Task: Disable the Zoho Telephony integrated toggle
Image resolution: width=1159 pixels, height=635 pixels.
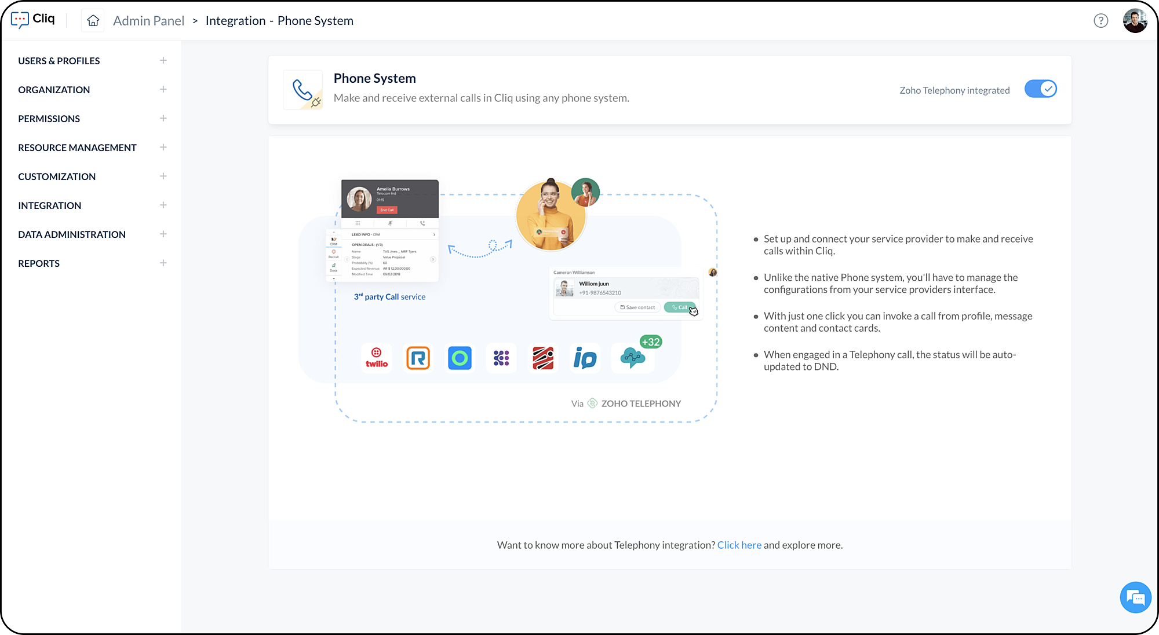Action: [x=1040, y=89]
